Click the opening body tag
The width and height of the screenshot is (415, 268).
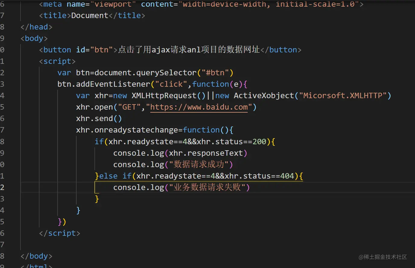click(x=34, y=38)
